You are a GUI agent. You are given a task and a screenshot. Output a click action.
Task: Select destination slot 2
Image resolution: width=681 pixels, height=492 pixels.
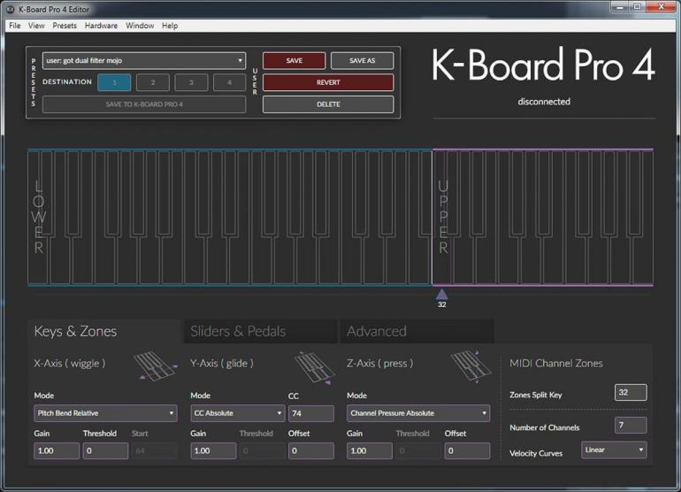(152, 82)
